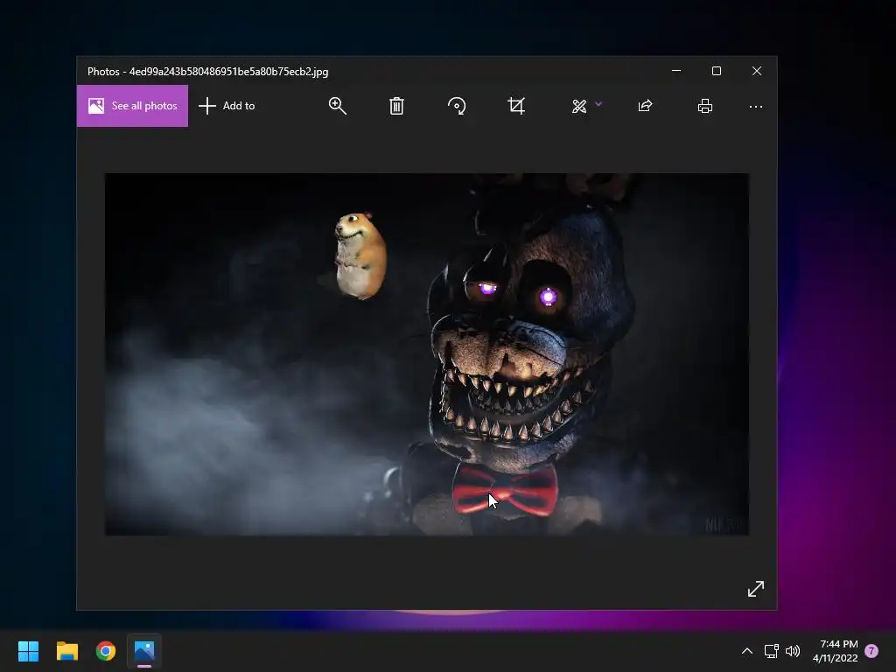Minimize the Photos window
The image size is (896, 672).
tap(676, 71)
